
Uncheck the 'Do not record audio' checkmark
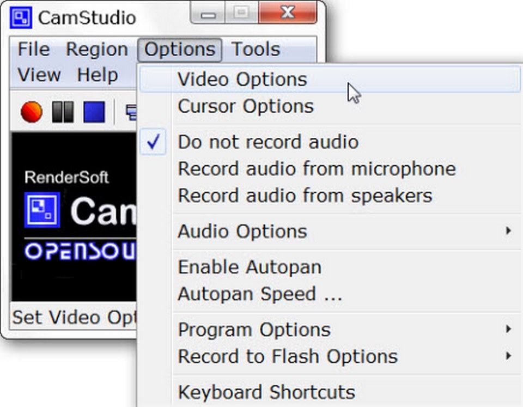click(154, 142)
